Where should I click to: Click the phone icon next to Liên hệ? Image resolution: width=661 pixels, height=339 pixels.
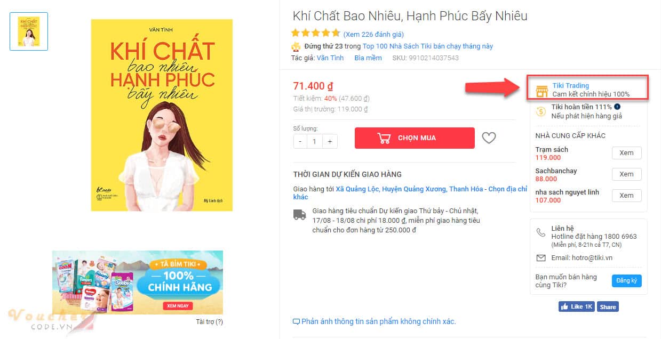point(541,233)
